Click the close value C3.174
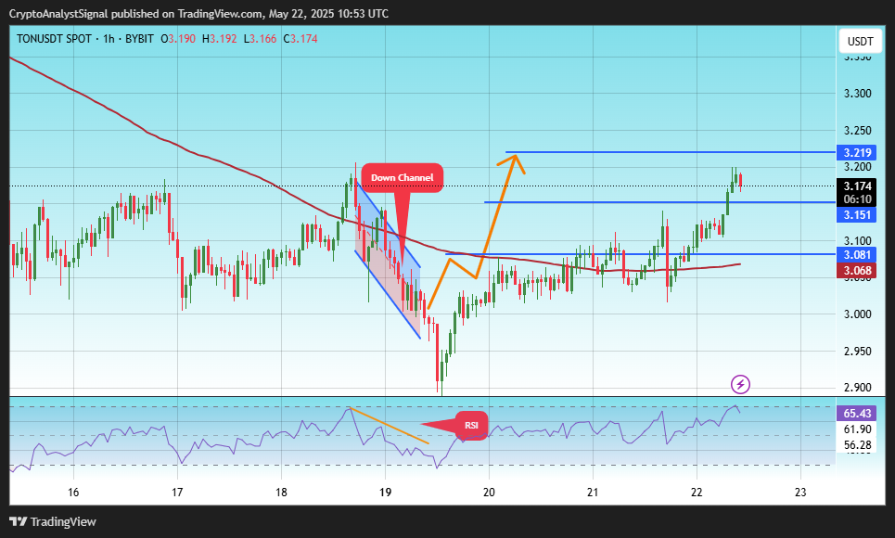This screenshot has width=895, height=538. [x=300, y=39]
